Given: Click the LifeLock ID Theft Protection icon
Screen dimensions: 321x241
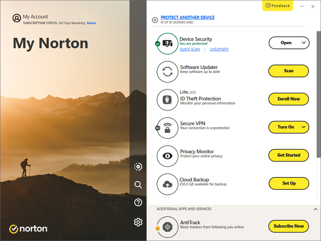Looking at the screenshot, I should [167, 100].
